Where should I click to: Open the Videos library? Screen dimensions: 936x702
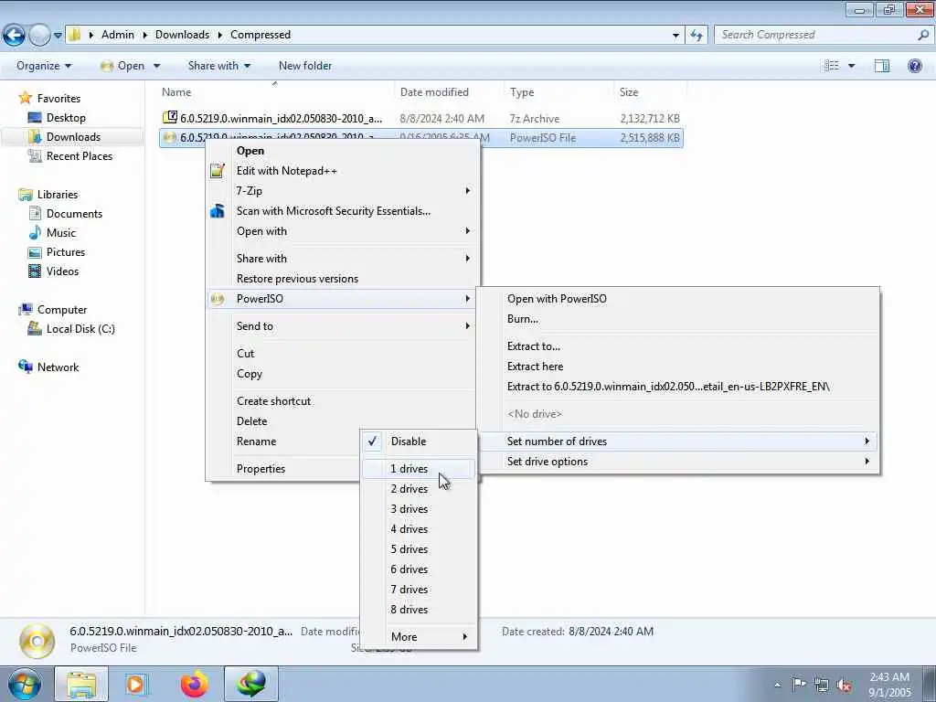tap(62, 271)
